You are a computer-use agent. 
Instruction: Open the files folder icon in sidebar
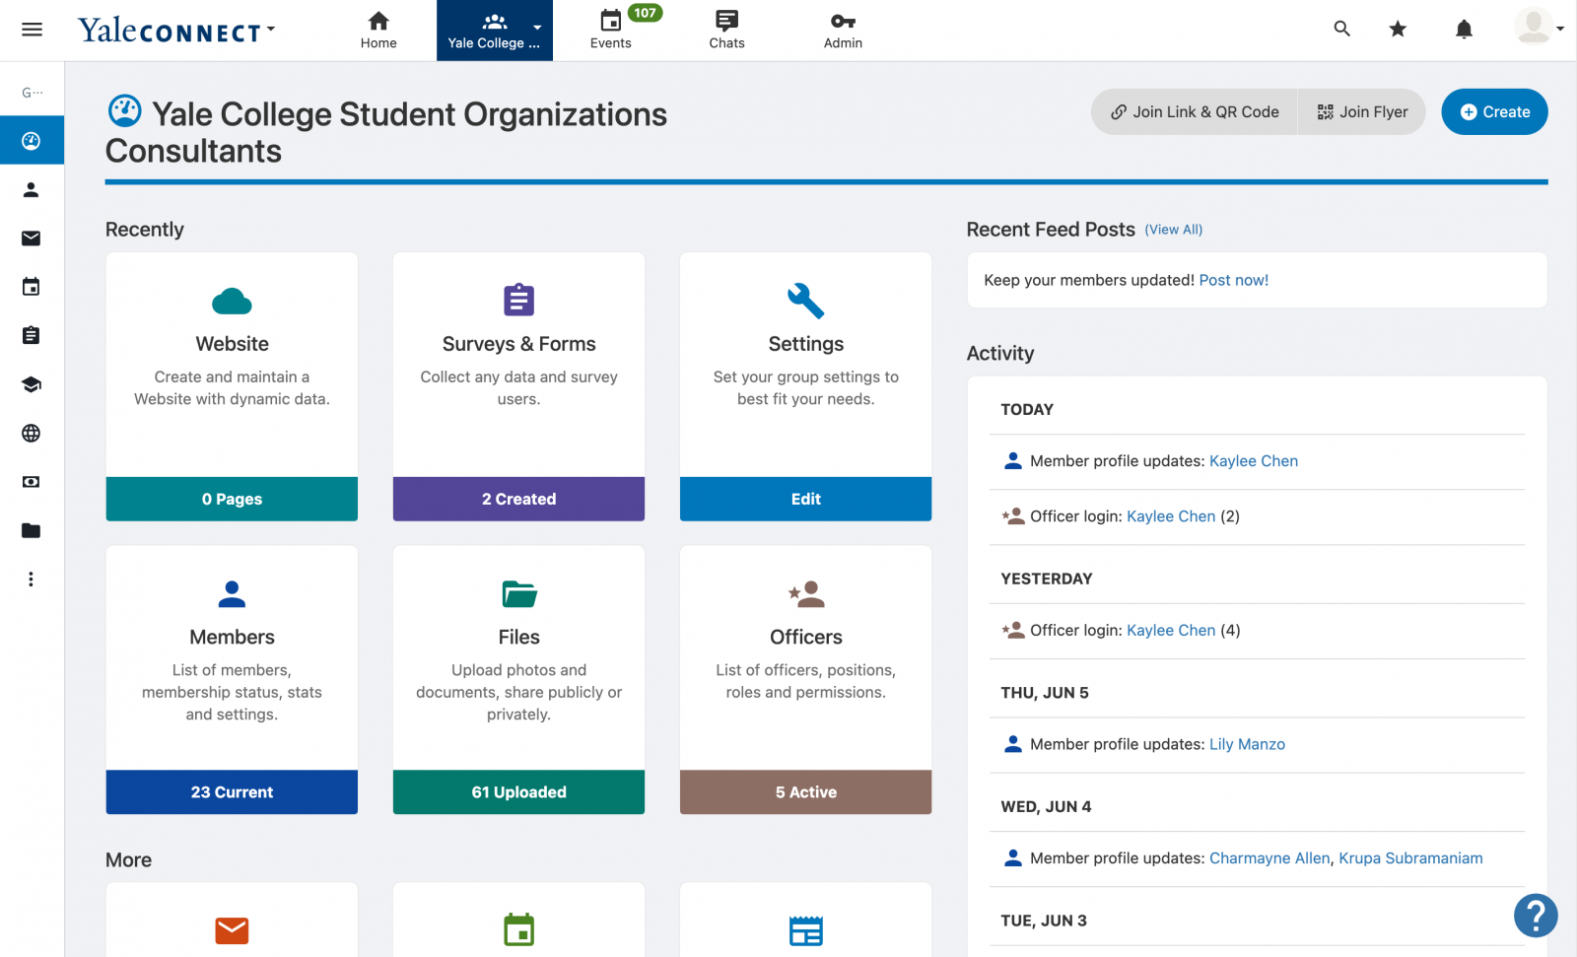click(x=32, y=530)
